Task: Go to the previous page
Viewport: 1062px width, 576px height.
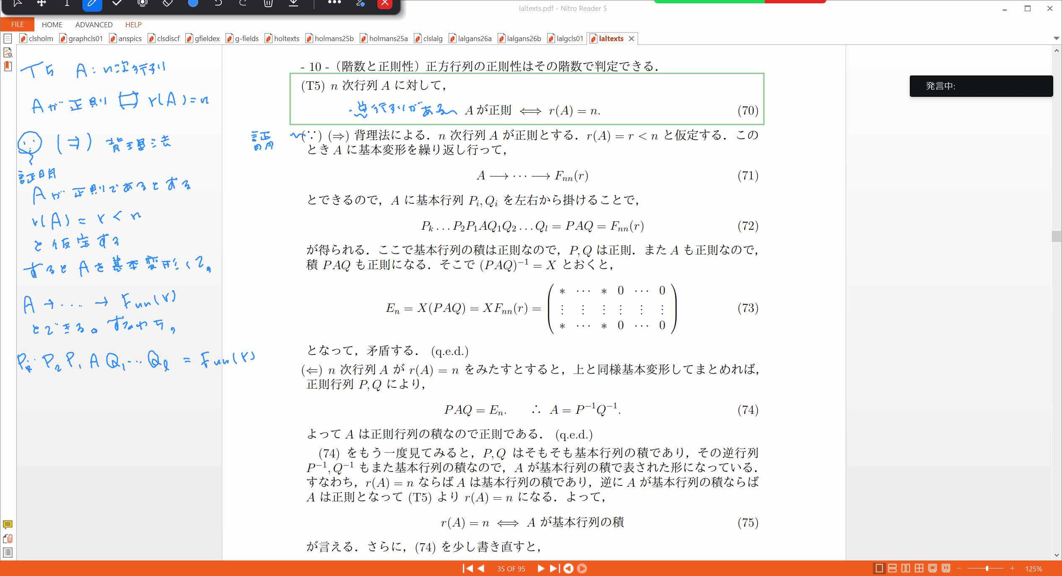Action: click(481, 568)
